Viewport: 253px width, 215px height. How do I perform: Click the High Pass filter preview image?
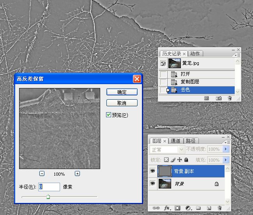coord(60,129)
